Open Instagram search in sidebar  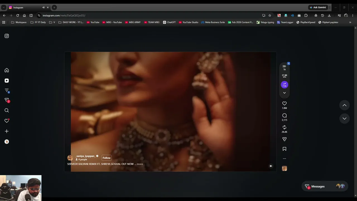click(7, 111)
